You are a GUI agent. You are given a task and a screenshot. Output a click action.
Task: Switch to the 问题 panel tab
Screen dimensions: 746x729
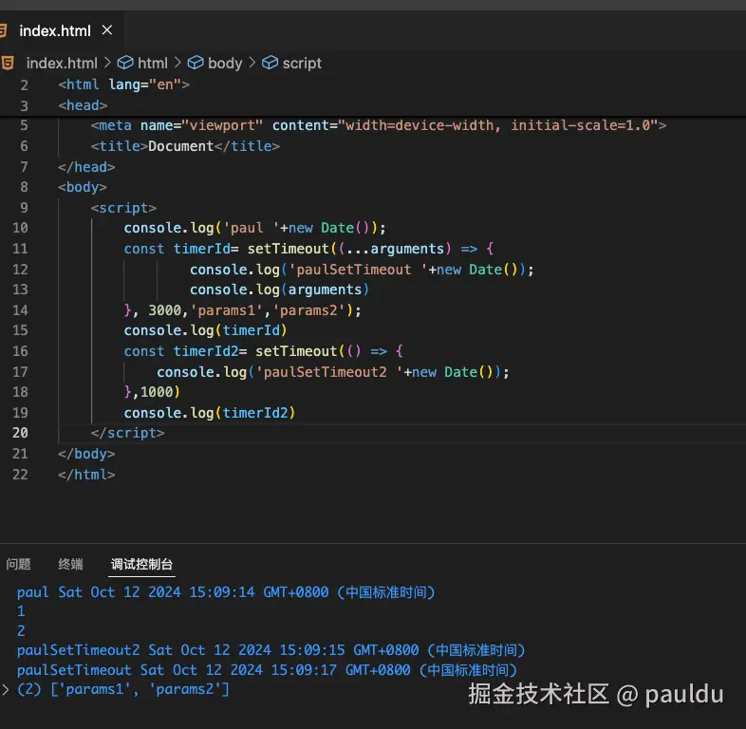[18, 564]
